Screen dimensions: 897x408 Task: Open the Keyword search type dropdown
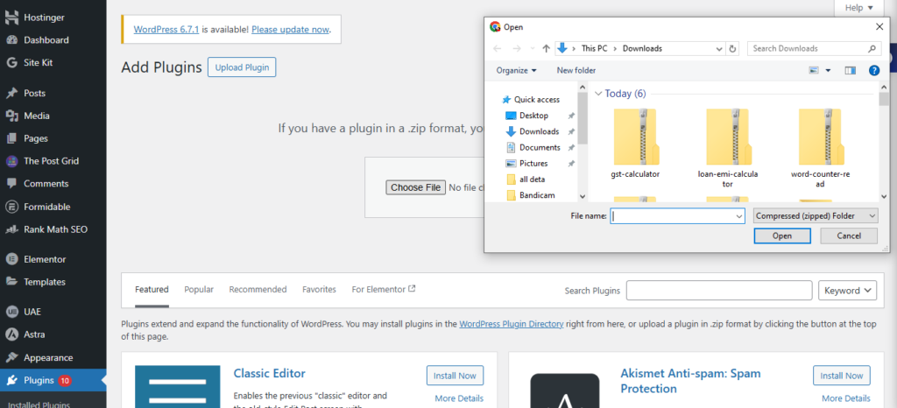tap(848, 291)
